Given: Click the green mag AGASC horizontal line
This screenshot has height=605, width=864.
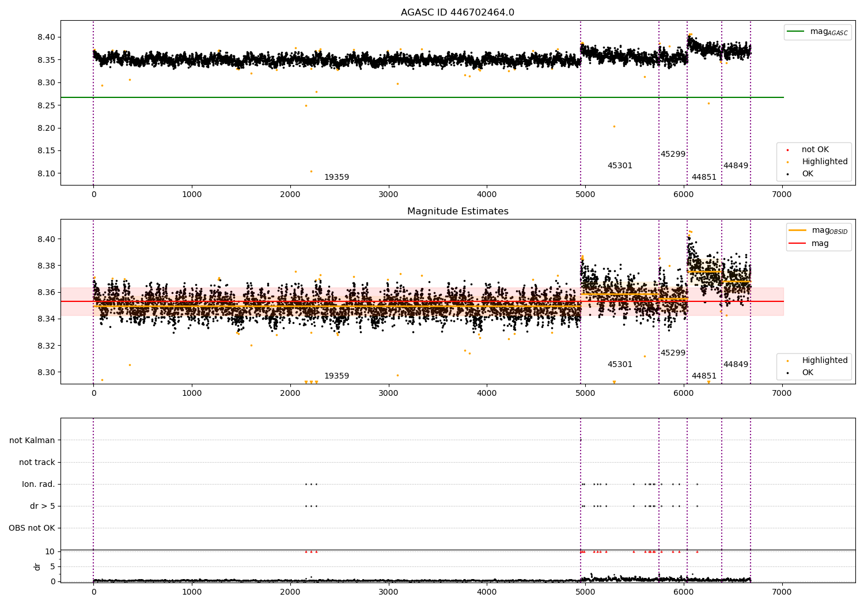Looking at the screenshot, I should tap(422, 97).
